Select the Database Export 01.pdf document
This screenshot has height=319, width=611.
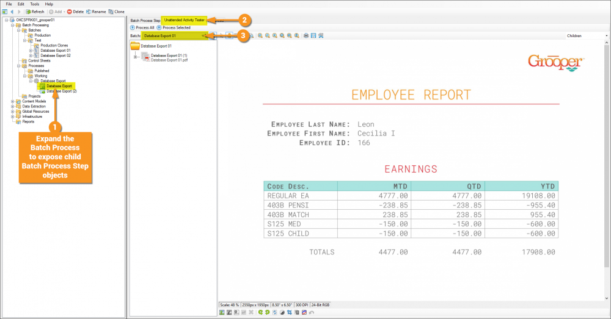pyautogui.click(x=169, y=60)
